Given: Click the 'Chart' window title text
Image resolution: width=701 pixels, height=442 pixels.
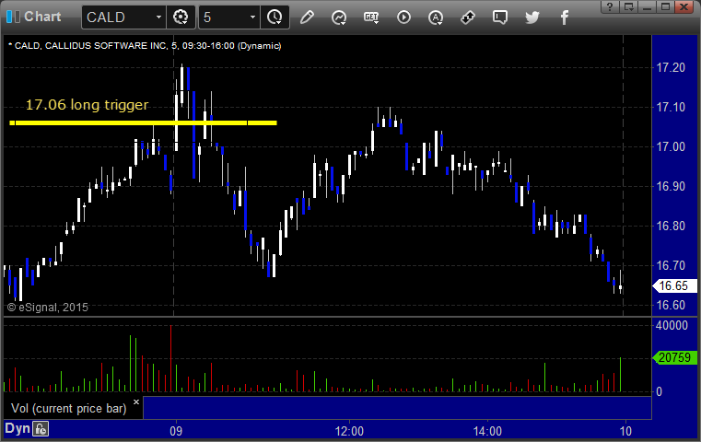Looking at the screenshot, I should [x=42, y=17].
